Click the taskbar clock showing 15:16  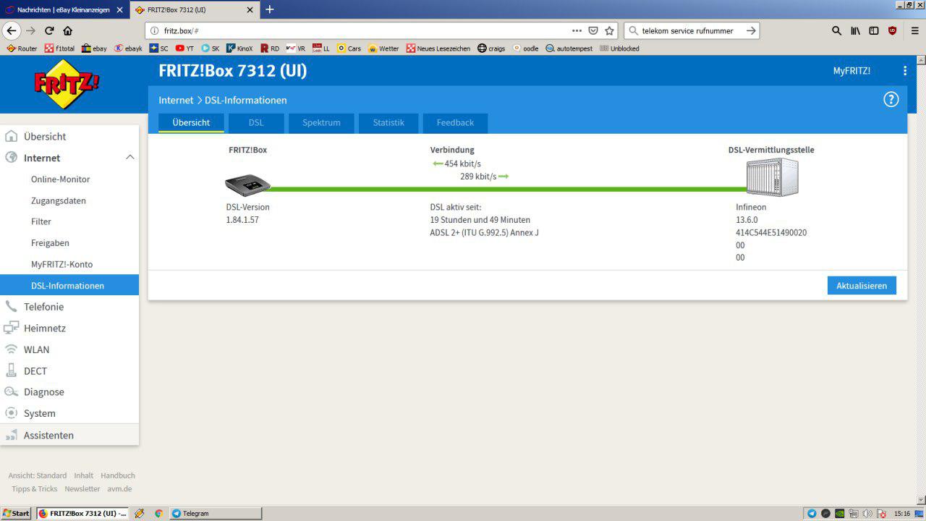click(902, 514)
